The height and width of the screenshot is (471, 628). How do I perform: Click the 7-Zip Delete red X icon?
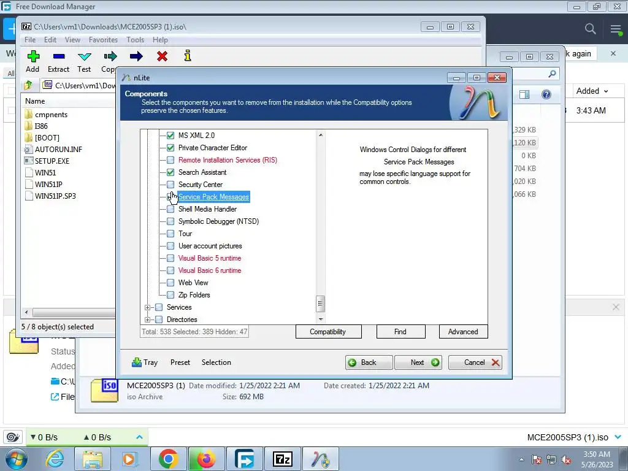[162, 56]
